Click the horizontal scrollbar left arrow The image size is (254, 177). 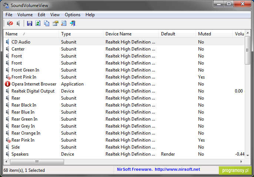(x=6, y=162)
